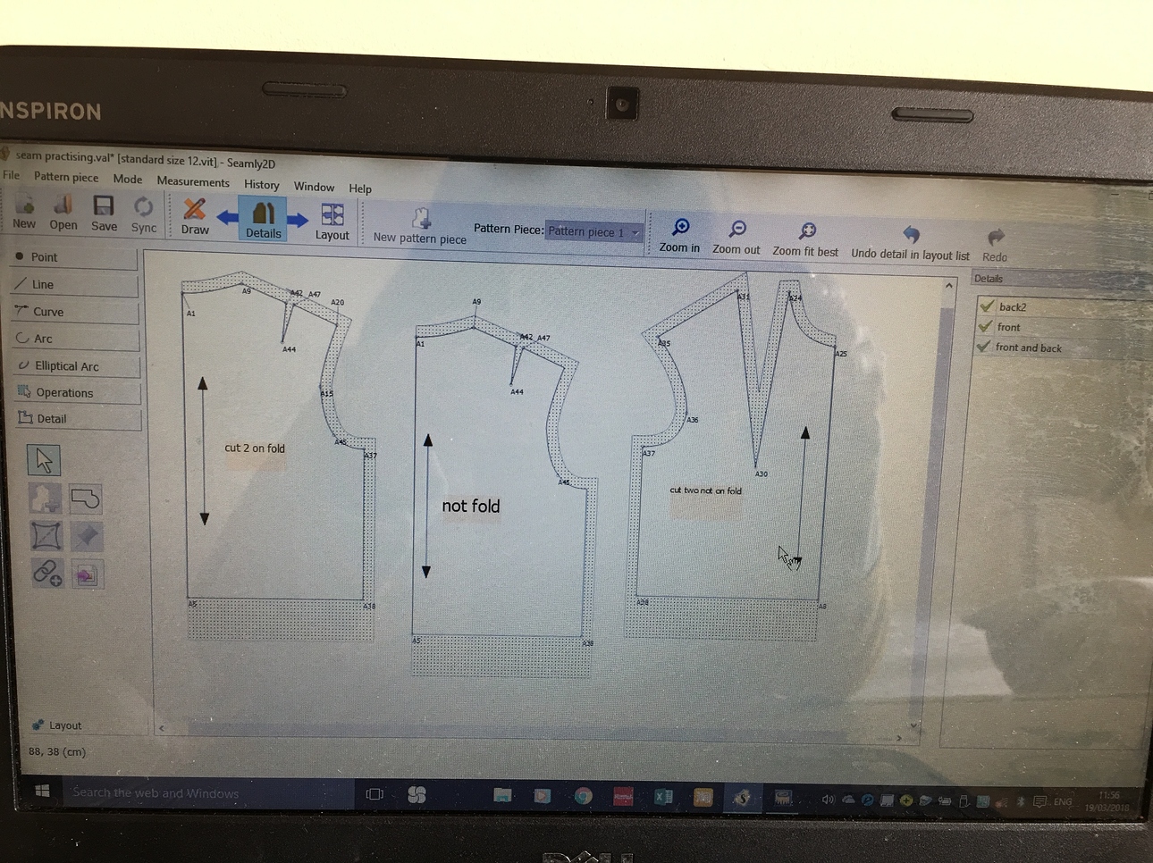Expand the Elliptical Arc tool category

pyautogui.click(x=68, y=365)
